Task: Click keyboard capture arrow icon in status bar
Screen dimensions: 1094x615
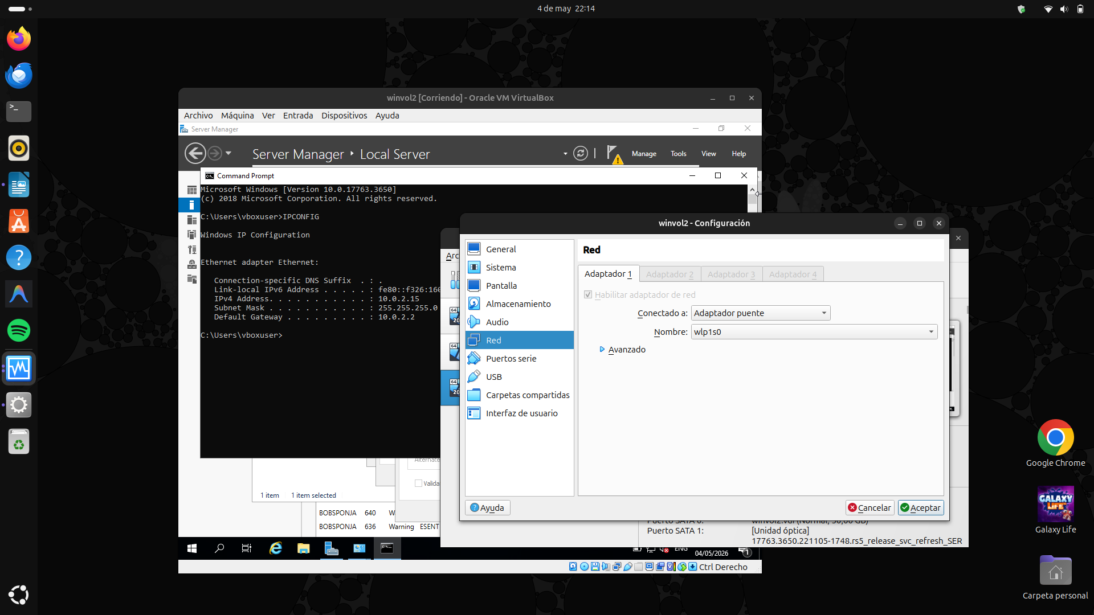Action: point(692,567)
